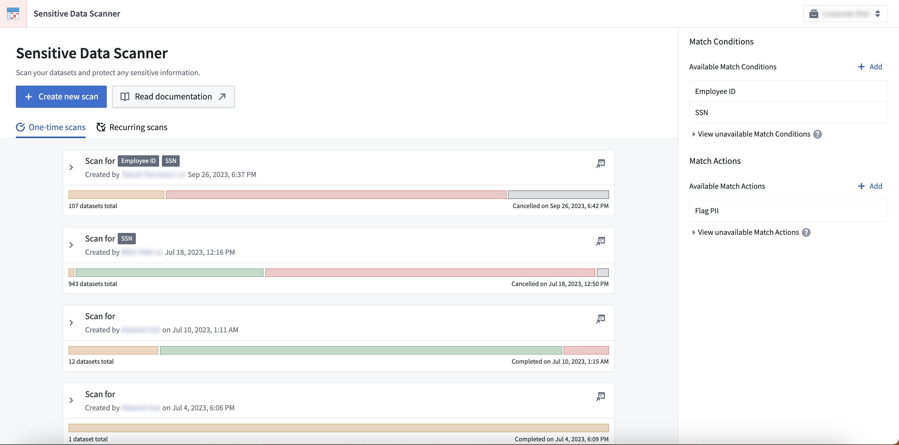Click the SSN tag on the Sep 26 scan
This screenshot has width=899, height=445.
[x=171, y=161]
